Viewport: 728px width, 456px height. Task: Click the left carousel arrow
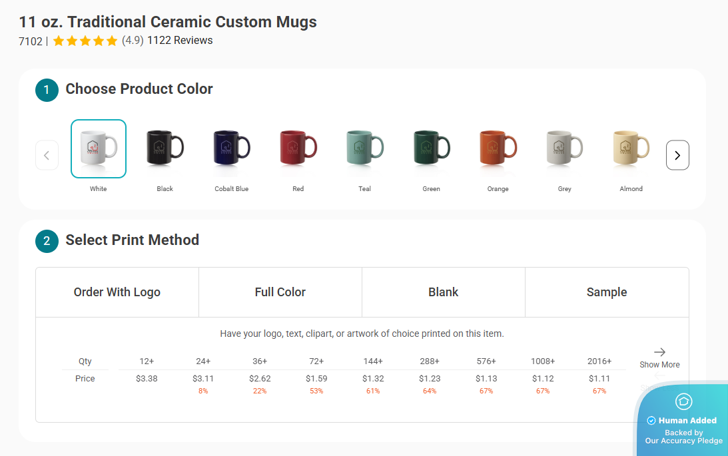(x=47, y=154)
